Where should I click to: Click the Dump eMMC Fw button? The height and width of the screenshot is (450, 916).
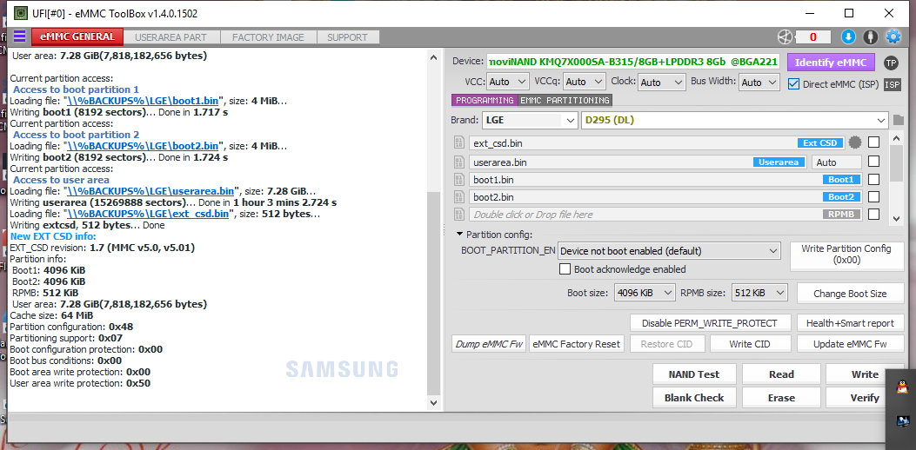click(489, 344)
